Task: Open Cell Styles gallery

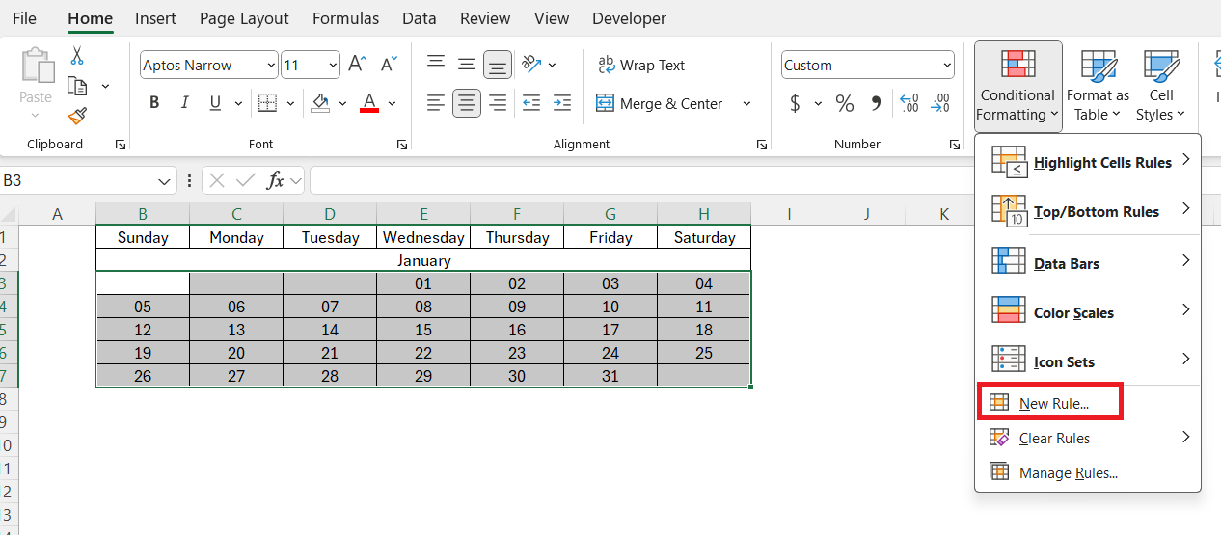Action: pyautogui.click(x=1161, y=86)
